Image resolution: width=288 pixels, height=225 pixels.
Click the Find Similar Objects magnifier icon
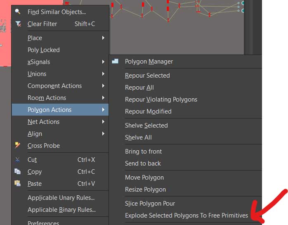point(18,12)
